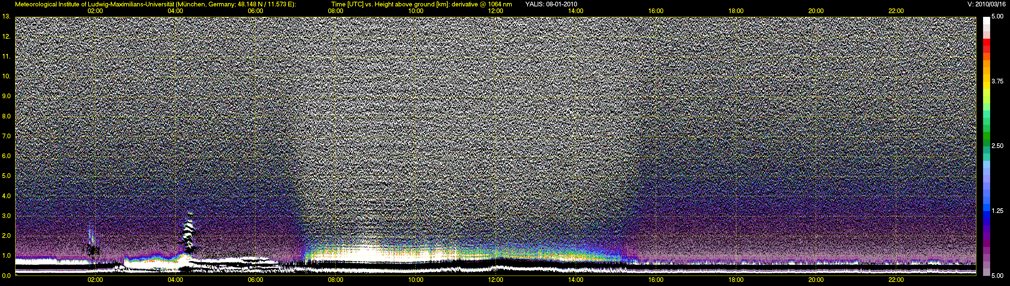Click the 2.50 colorbar scale label
The image size is (1010, 286).
click(x=998, y=146)
